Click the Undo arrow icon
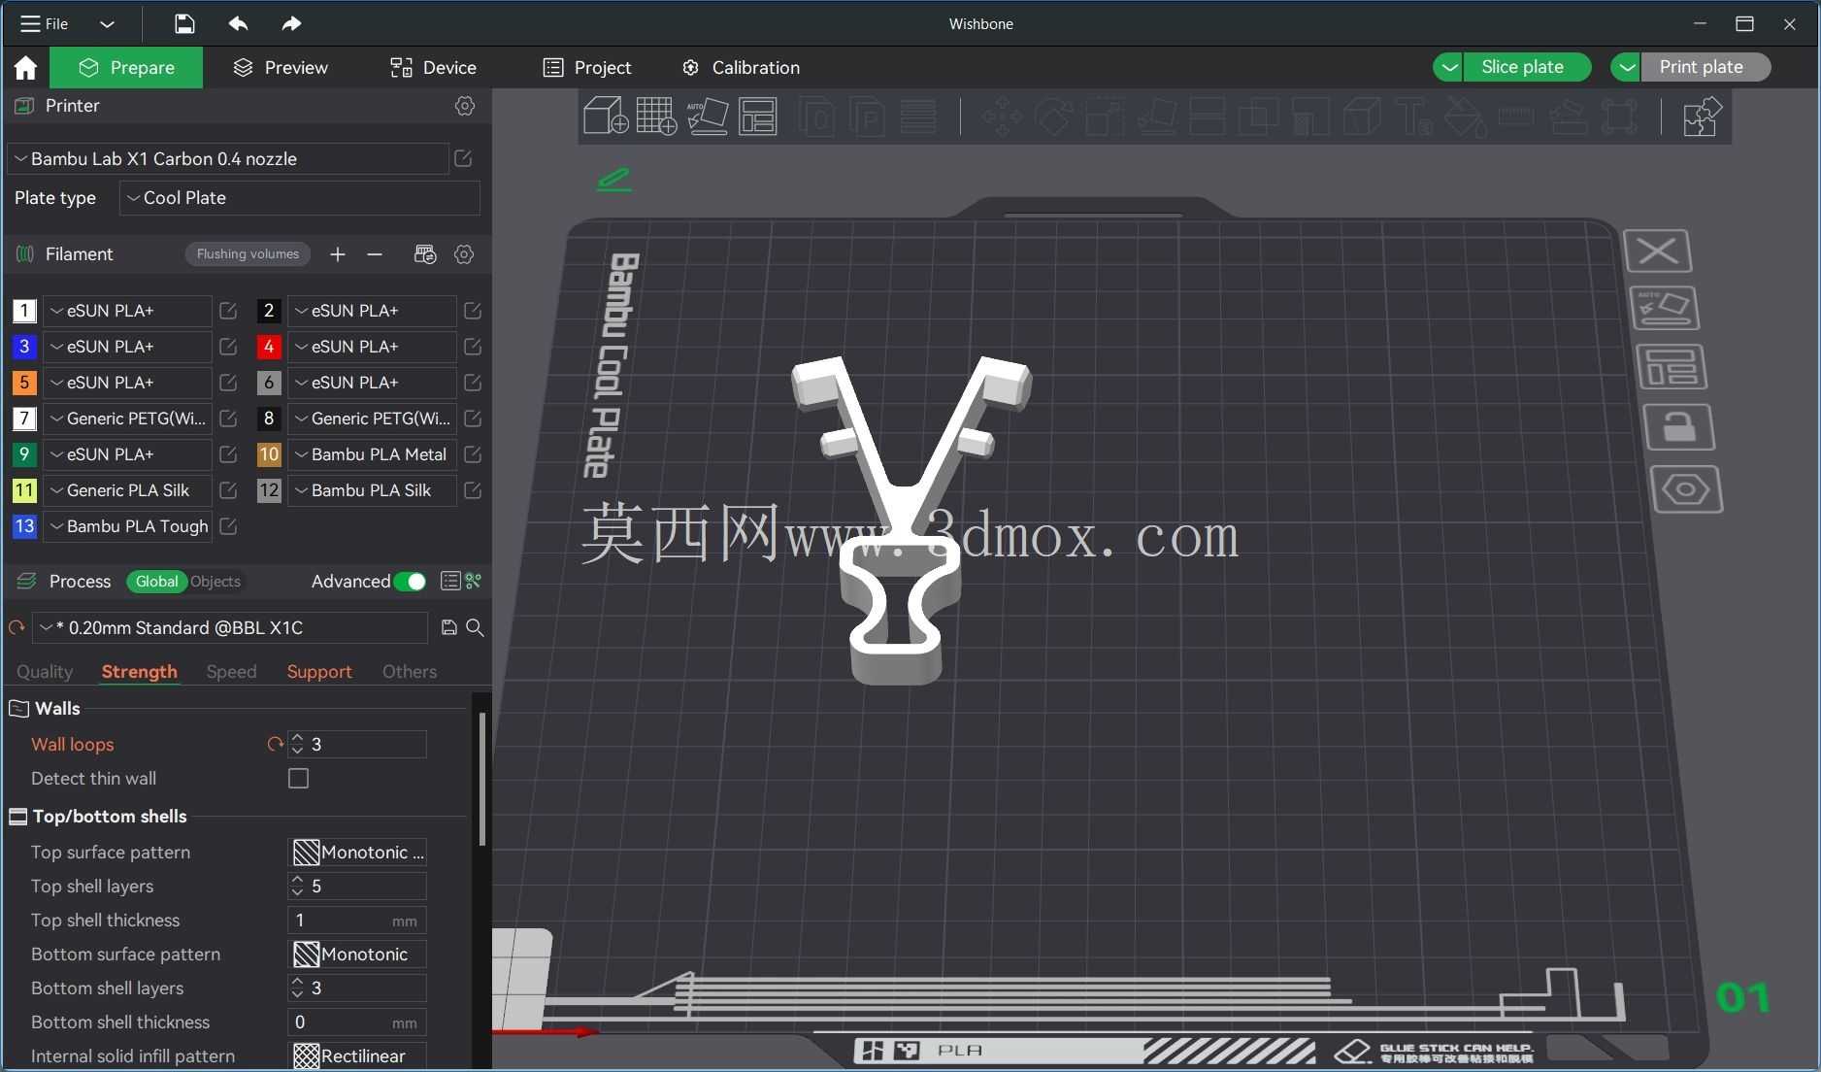Viewport: 1821px width, 1072px height. tap(238, 23)
